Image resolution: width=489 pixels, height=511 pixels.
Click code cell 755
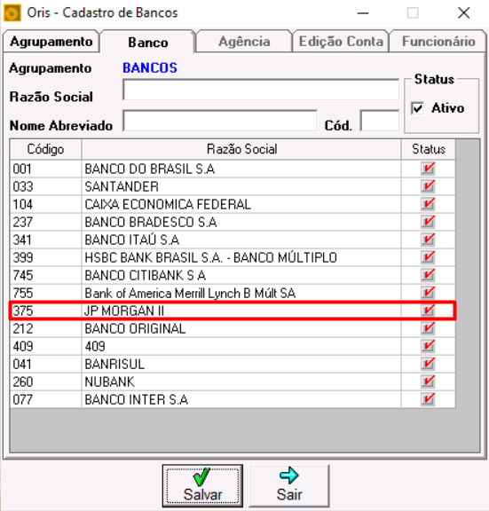[x=45, y=293]
